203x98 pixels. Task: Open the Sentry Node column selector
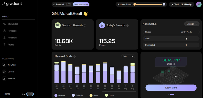point(186,32)
